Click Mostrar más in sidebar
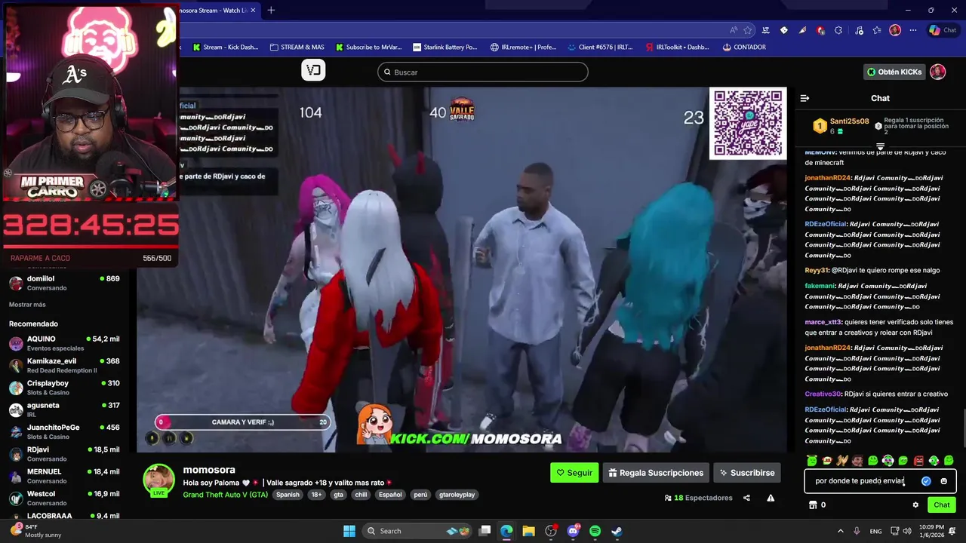Image resolution: width=966 pixels, height=543 pixels. pos(27,305)
